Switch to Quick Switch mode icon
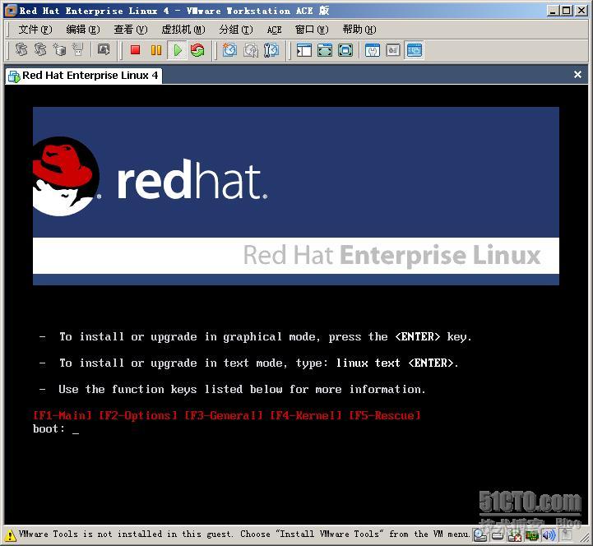This screenshot has height=546, width=593. click(x=325, y=50)
